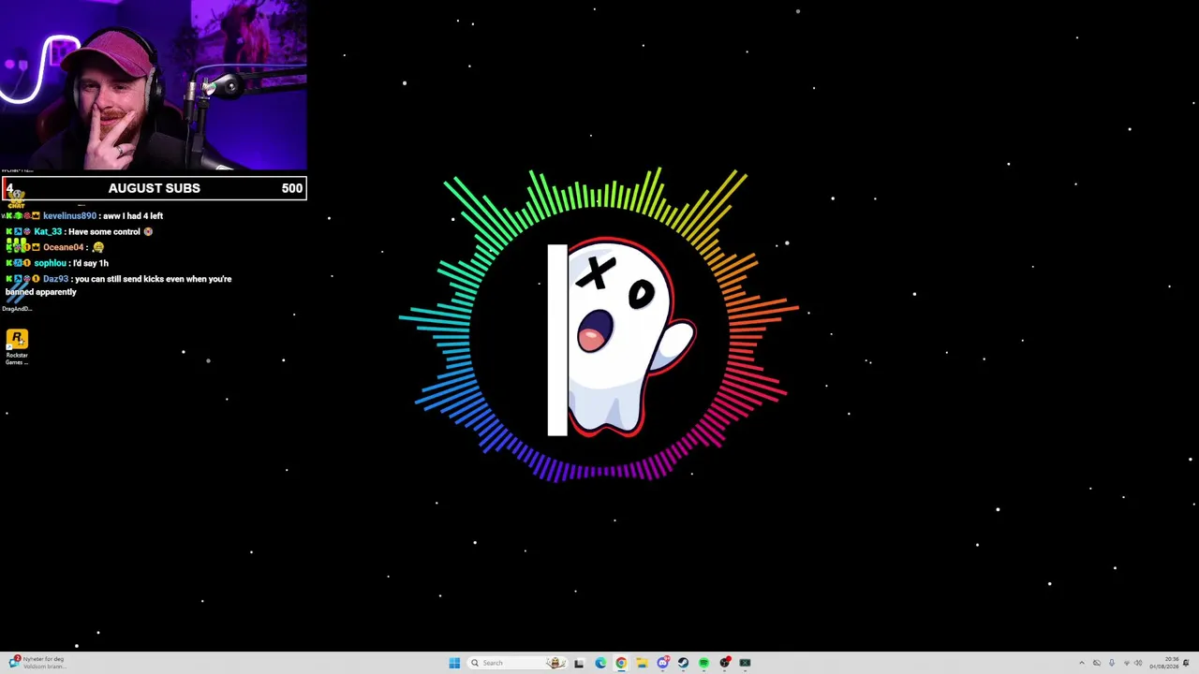1199x674 pixels.
Task: Open the clock and date flyout
Action: 1166,663
